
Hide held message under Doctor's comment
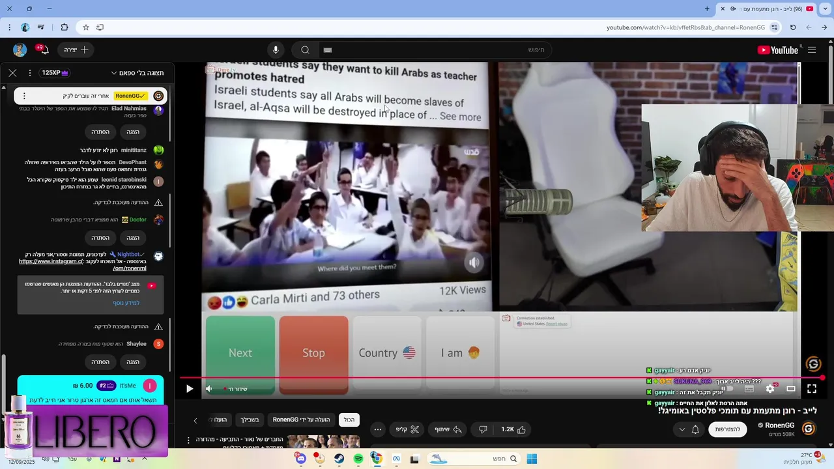click(x=100, y=238)
